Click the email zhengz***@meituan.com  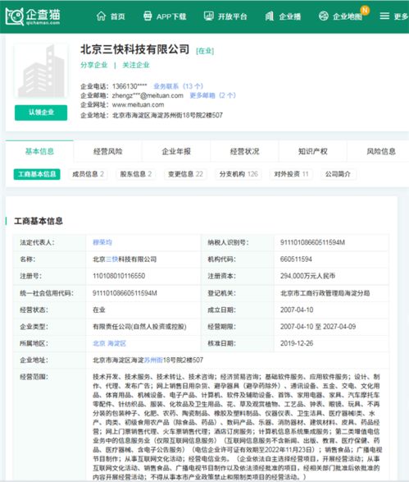(x=148, y=95)
